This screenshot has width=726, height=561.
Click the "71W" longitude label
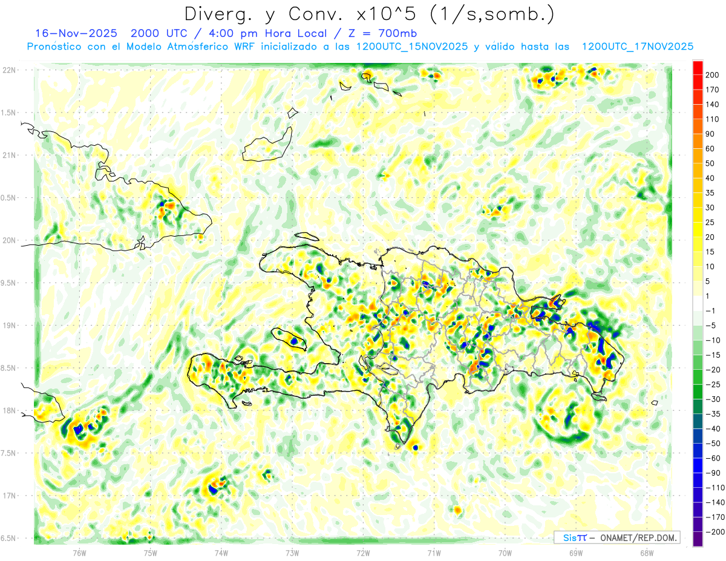[x=434, y=552]
